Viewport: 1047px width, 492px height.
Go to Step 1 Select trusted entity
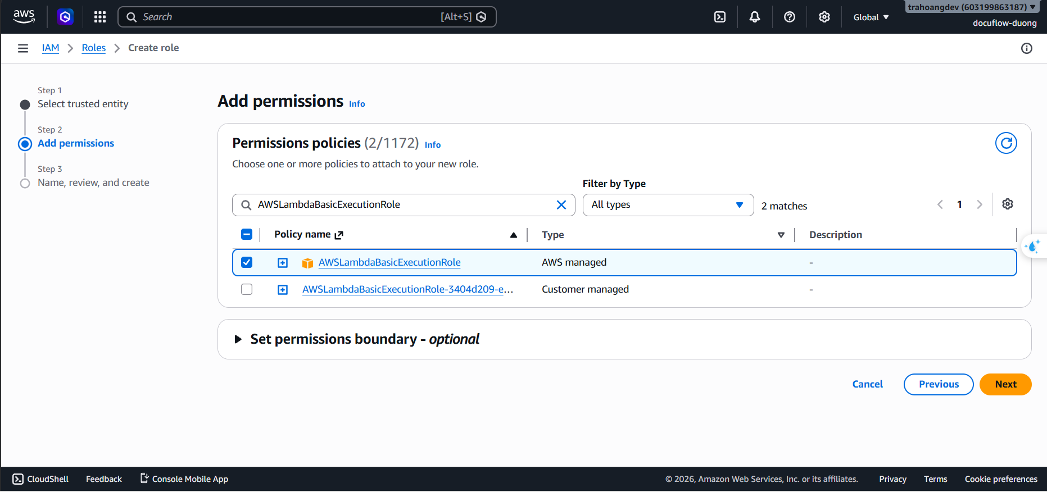pos(83,104)
